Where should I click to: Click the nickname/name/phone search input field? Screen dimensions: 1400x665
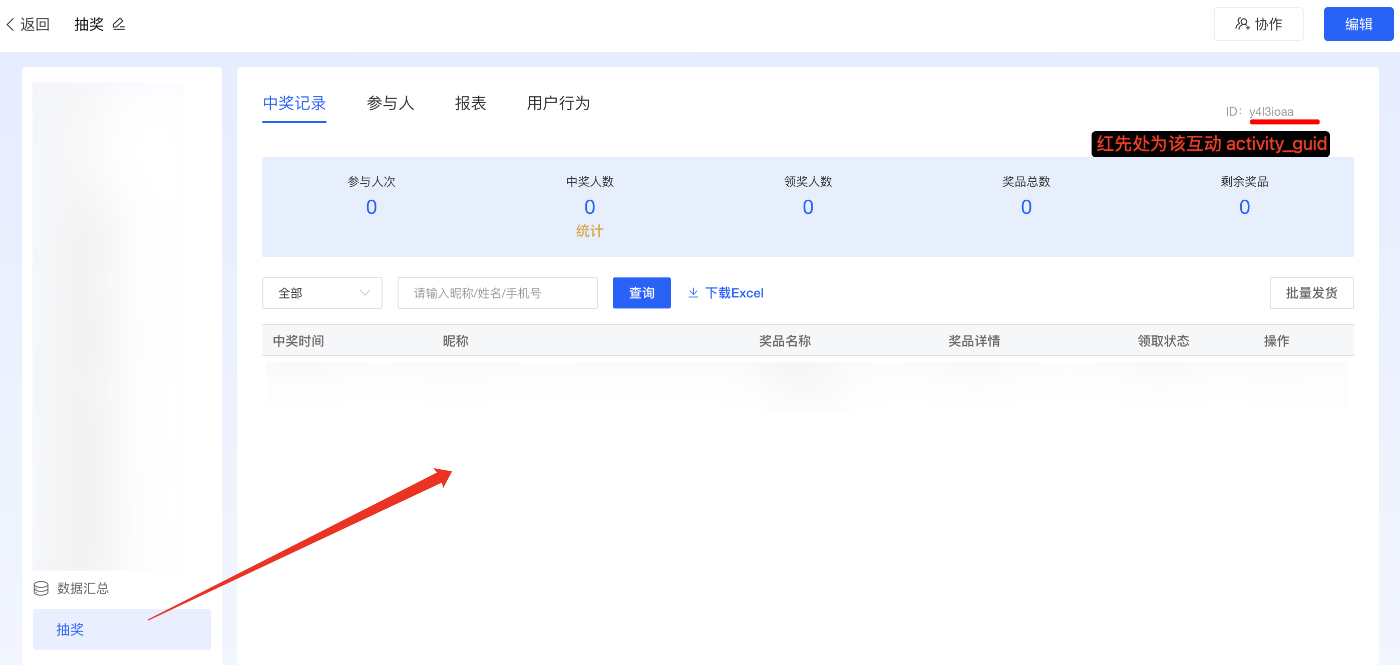click(x=497, y=293)
